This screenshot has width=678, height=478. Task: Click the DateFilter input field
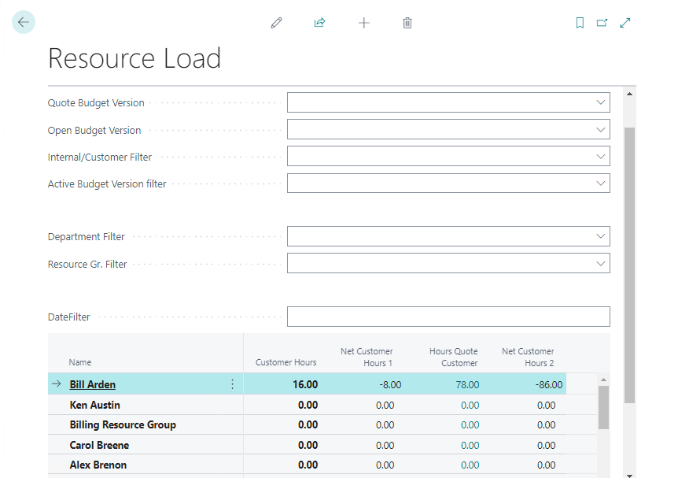(x=448, y=317)
